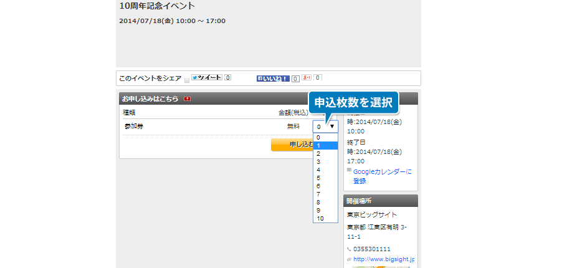Click the 10周年記念イベント event title
Image resolution: width=567 pixels, height=268 pixels.
pyautogui.click(x=157, y=6)
